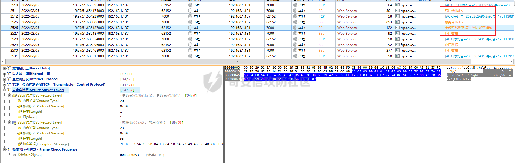
Task: Click the 更改密码规范,应用数据,加密消息 summary
Action: (x=468, y=28)
